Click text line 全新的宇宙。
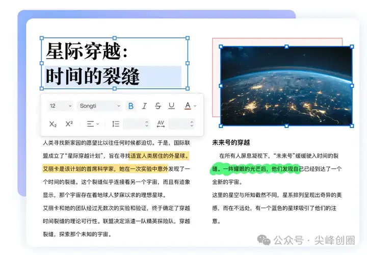Viewport: 367px width, 255px height. [227, 182]
